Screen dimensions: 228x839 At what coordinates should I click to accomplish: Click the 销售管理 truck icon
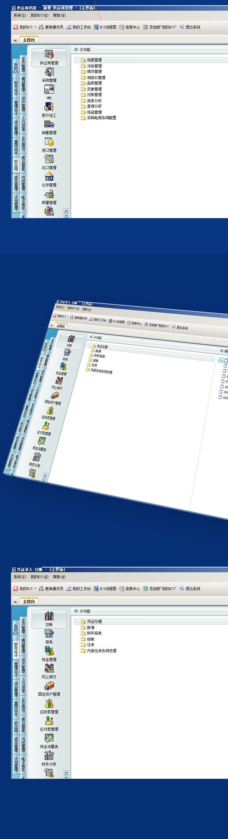click(49, 124)
